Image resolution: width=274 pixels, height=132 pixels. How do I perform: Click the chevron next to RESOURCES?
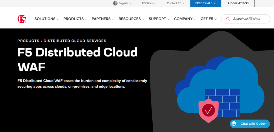143,19
